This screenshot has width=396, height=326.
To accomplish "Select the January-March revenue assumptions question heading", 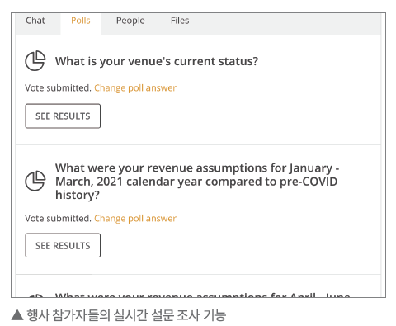I will pos(197,182).
